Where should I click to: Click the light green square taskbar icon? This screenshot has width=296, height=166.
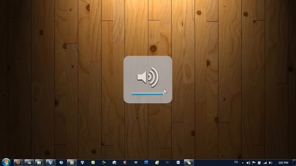coord(93,162)
